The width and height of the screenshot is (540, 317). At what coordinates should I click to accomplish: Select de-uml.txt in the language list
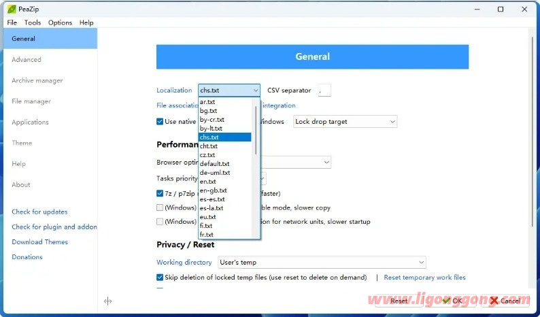pos(225,173)
